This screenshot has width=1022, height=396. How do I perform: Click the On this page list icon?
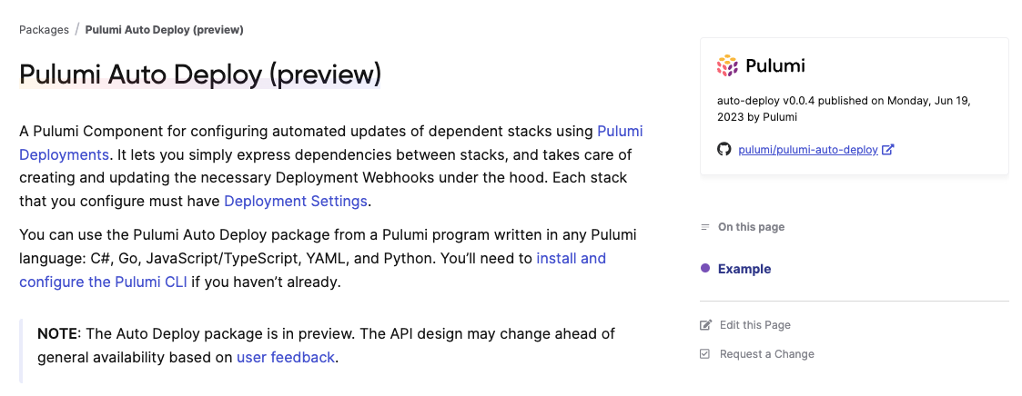704,227
